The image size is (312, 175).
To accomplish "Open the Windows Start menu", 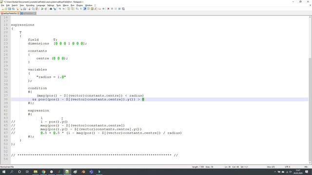I will coord(4,172).
